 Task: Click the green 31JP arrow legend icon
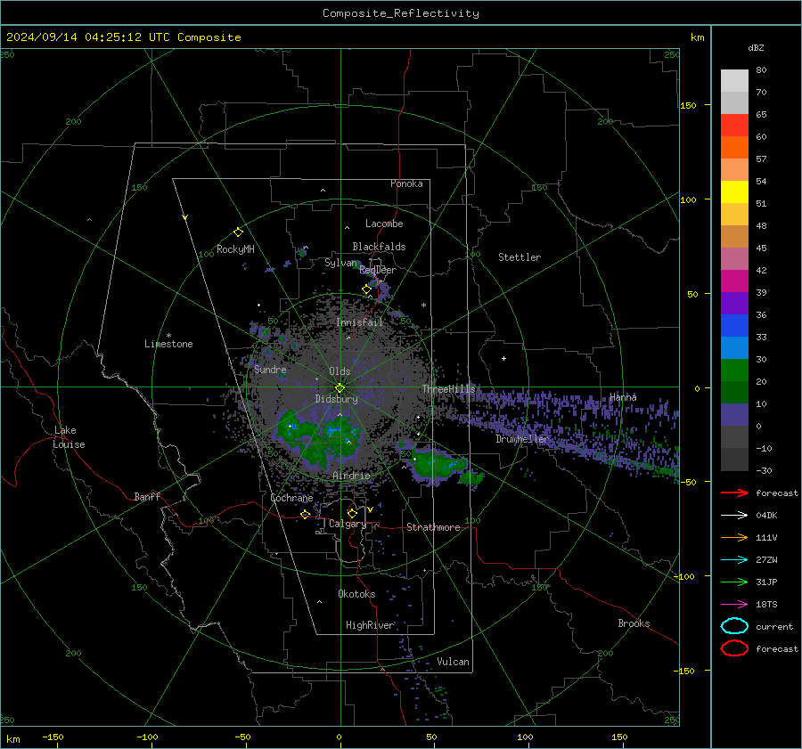click(734, 582)
